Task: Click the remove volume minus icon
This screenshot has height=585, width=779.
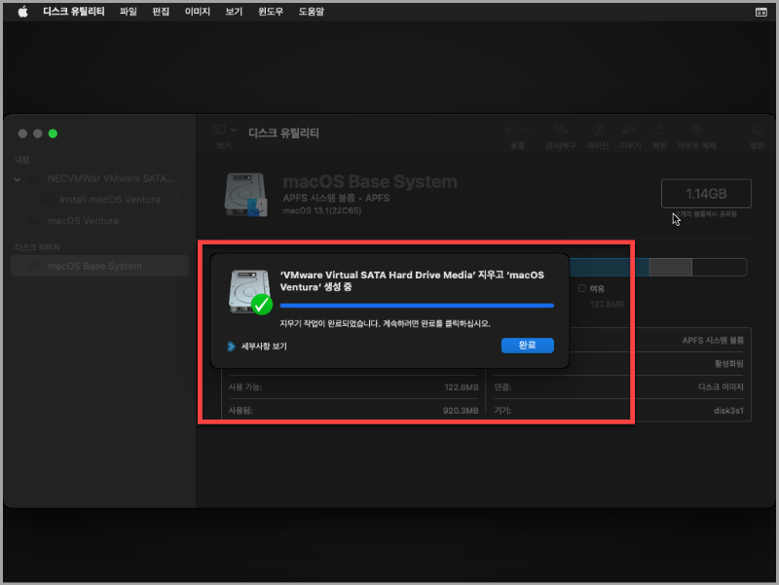Action: click(x=527, y=129)
